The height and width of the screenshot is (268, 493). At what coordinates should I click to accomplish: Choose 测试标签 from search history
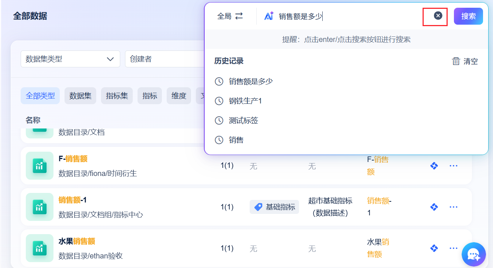[x=243, y=120]
